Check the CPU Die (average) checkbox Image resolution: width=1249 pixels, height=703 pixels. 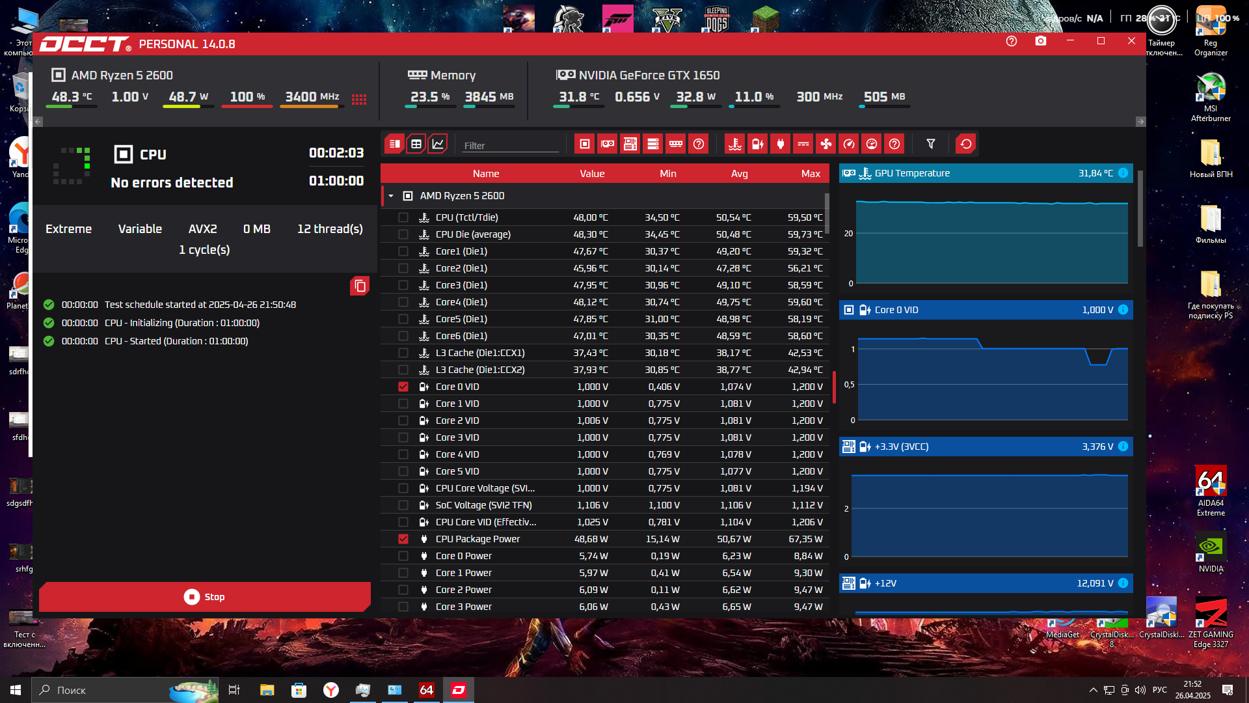pos(403,234)
